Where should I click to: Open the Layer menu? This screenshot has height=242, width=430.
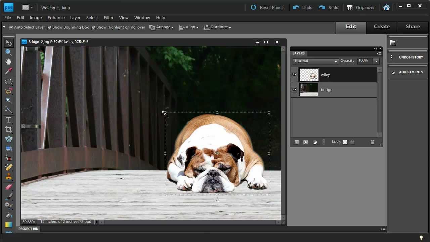tap(75, 17)
